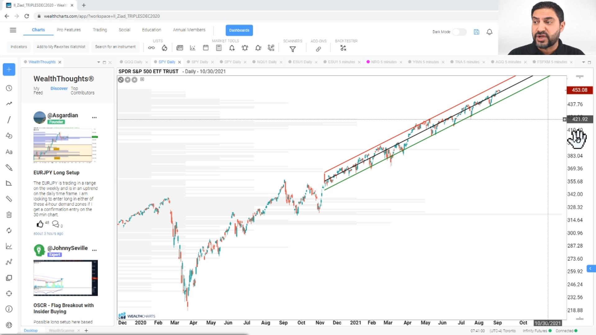The height and width of the screenshot is (335, 596).
Task: Click the Dashboards button
Action: pyautogui.click(x=239, y=30)
